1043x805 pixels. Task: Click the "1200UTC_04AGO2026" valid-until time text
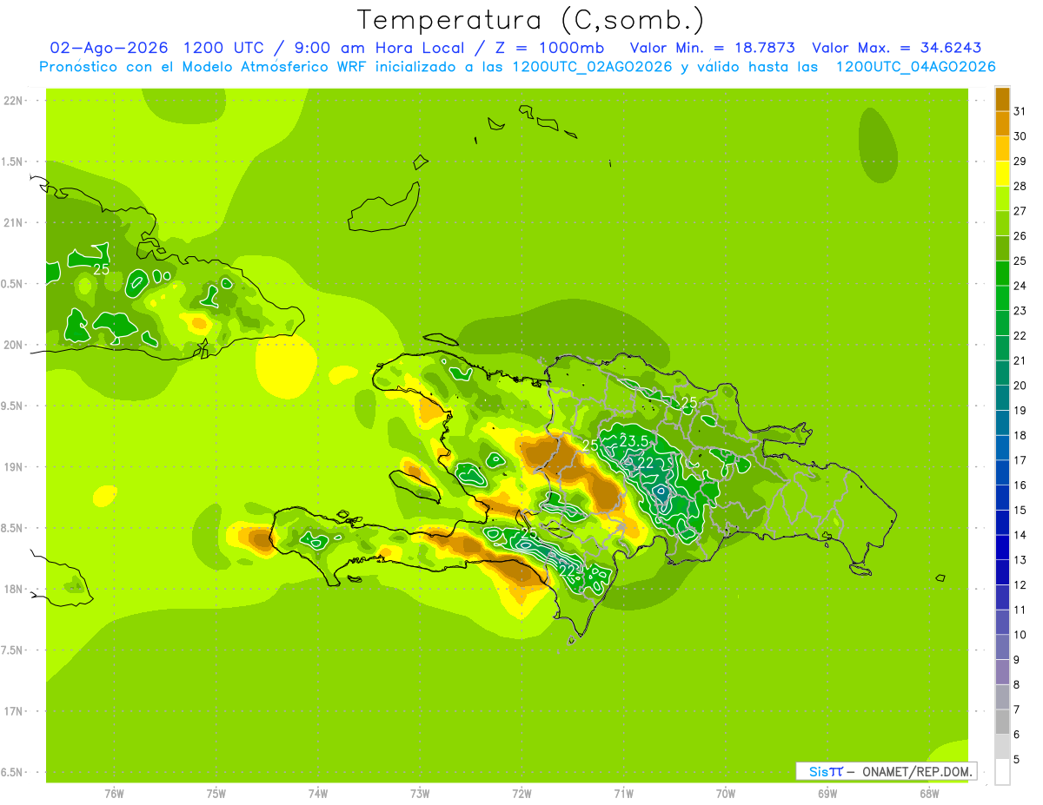pos(915,67)
